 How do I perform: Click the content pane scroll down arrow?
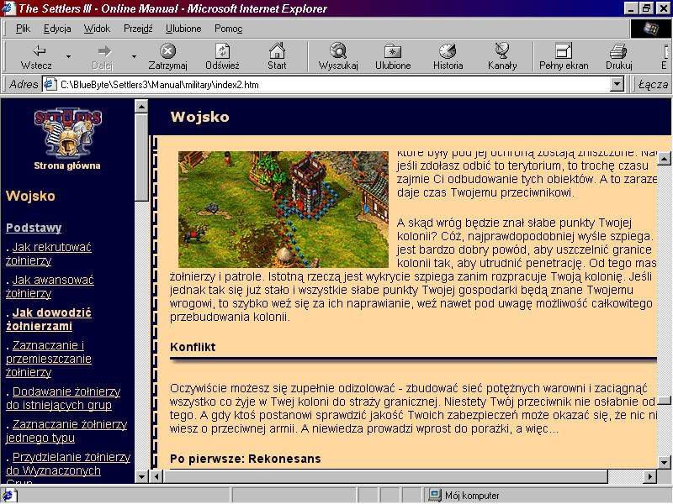click(664, 463)
